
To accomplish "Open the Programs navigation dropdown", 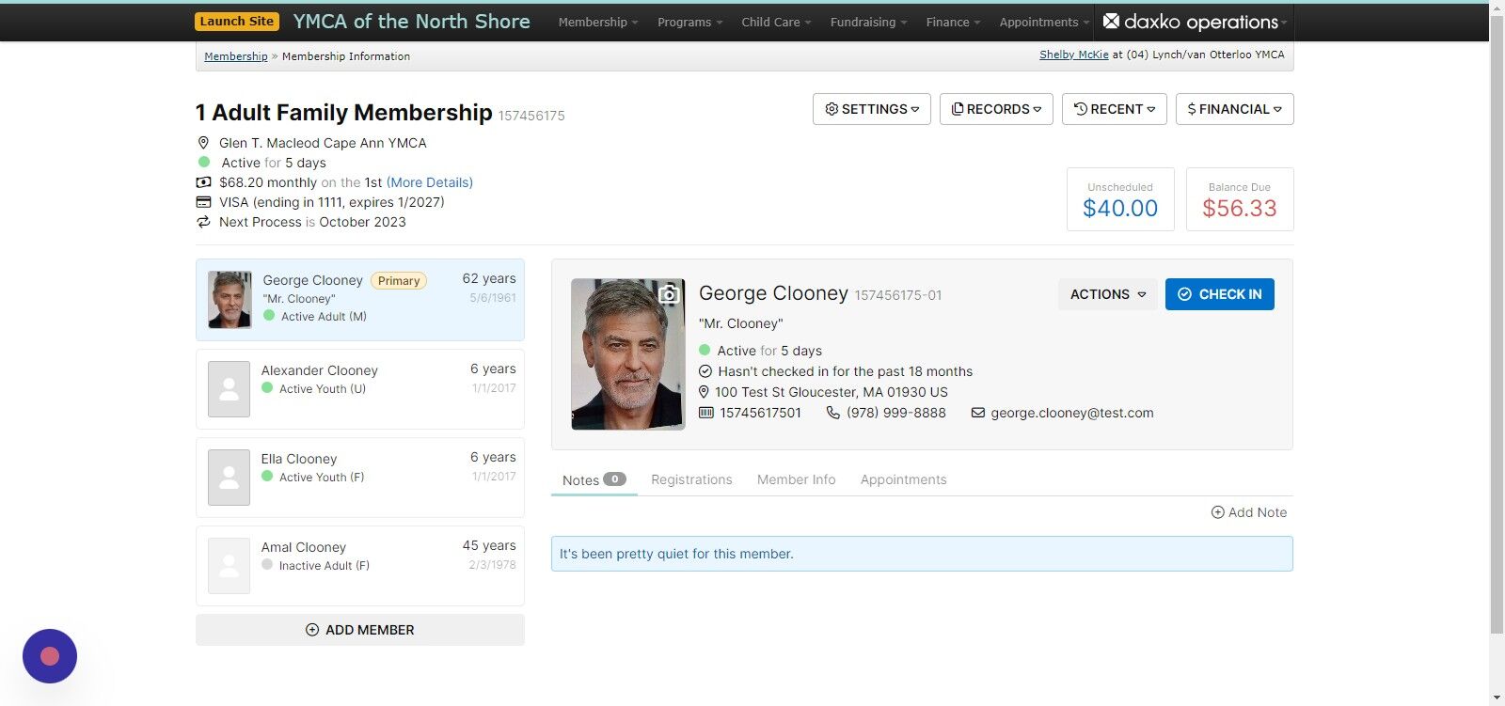I will click(x=689, y=22).
